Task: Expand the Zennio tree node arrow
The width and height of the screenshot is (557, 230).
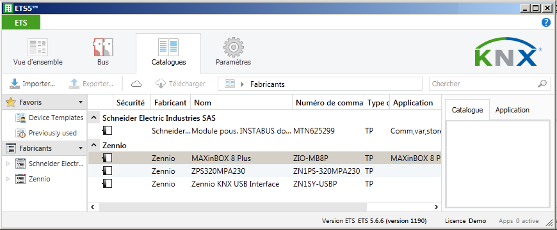Action: [x=8, y=179]
